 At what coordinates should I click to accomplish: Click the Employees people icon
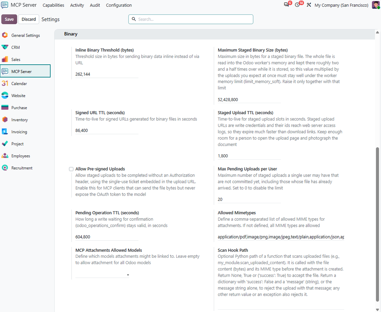point(5,156)
